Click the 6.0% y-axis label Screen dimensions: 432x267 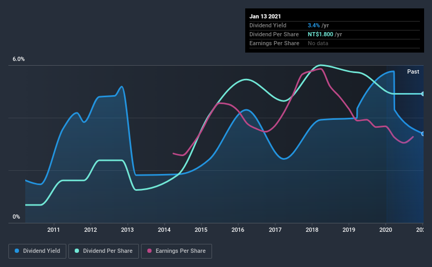click(18, 59)
